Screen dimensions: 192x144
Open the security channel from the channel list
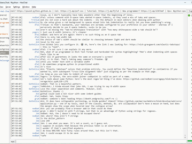point(4,56)
